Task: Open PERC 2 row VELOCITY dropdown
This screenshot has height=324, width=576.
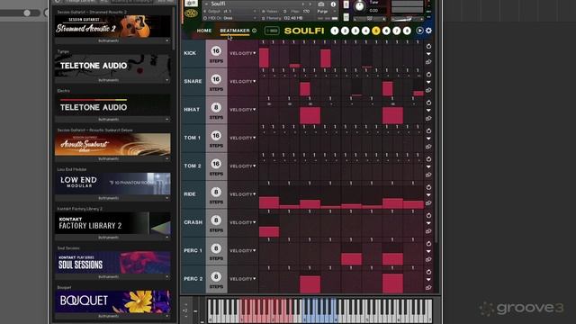Action: [243, 279]
